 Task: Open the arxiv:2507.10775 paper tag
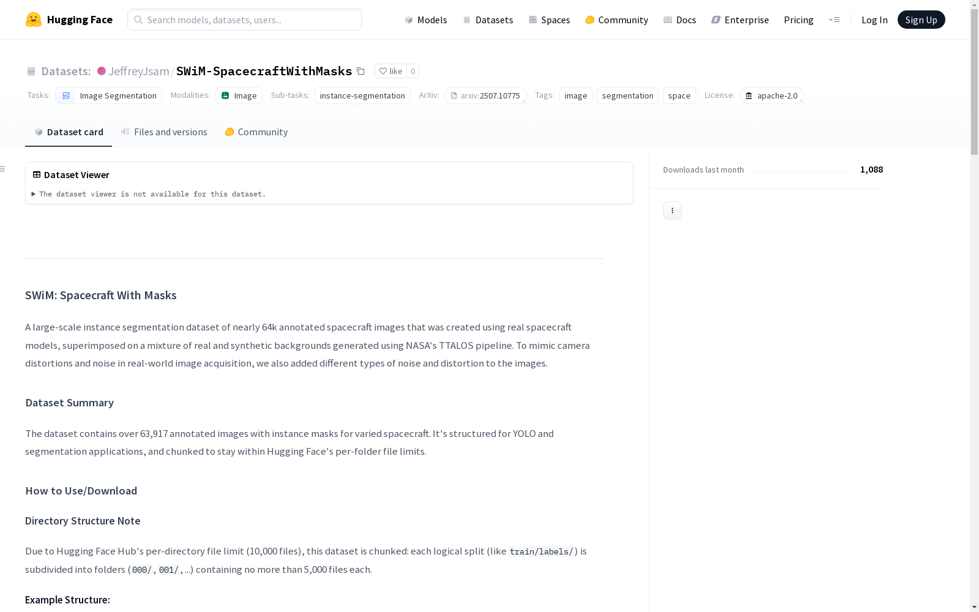coord(486,95)
